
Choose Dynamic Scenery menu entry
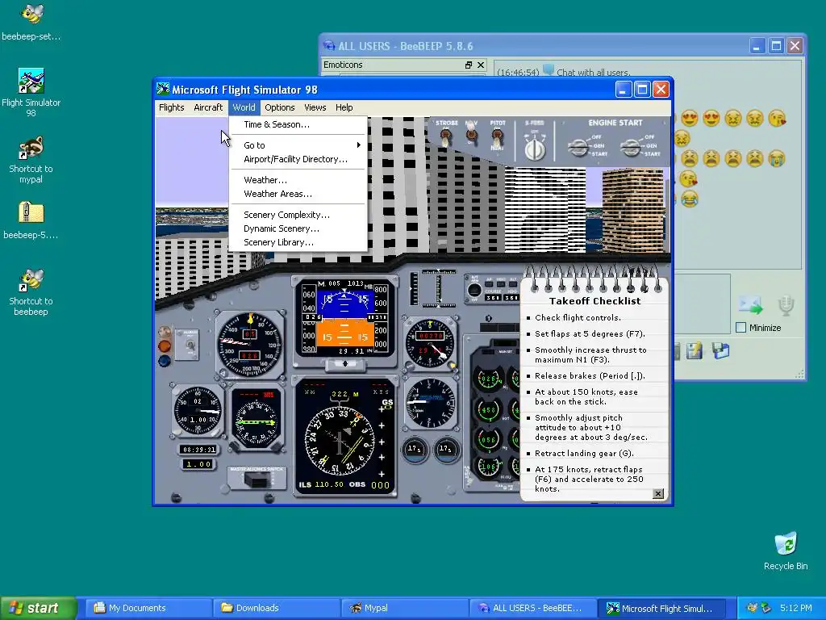[298, 228]
